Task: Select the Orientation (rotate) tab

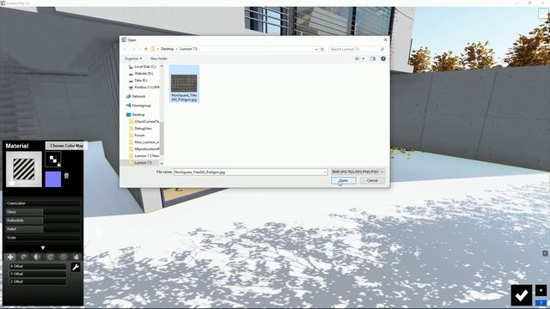Action: [x=23, y=257]
